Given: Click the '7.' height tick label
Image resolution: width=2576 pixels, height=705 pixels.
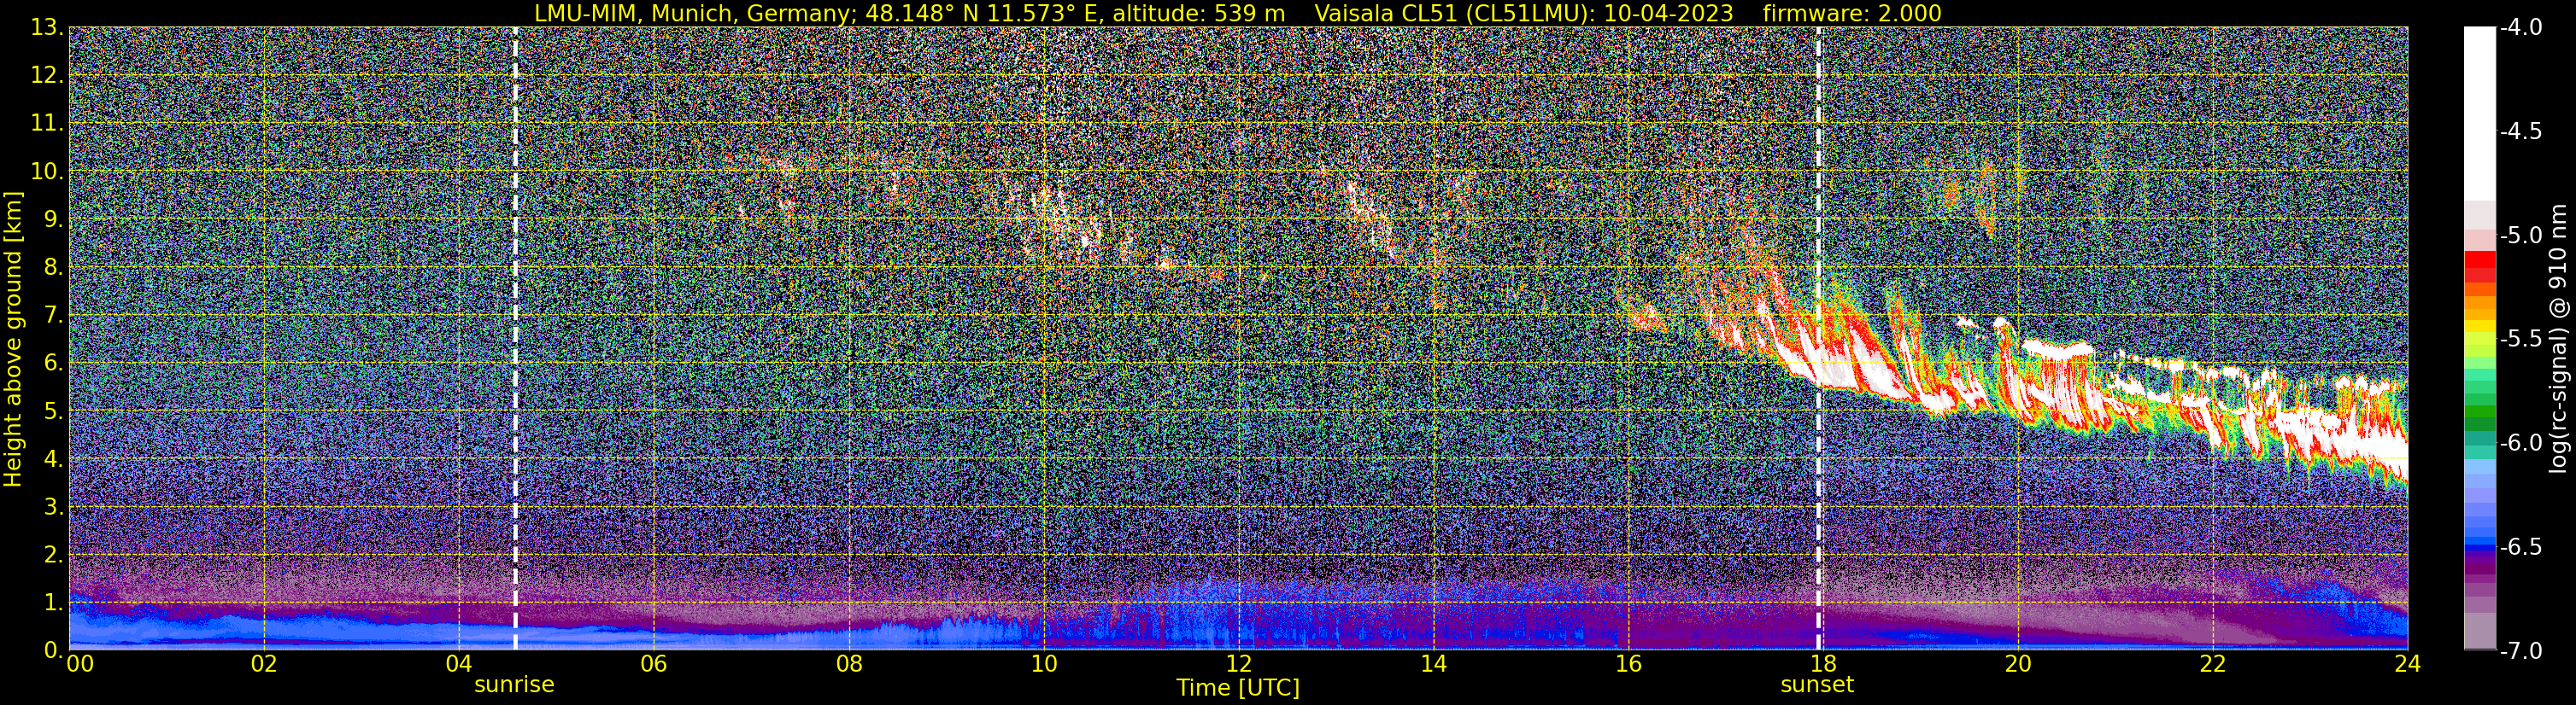Looking at the screenshot, I should click(x=53, y=316).
